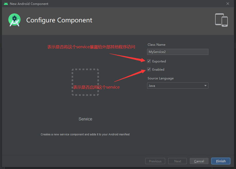Click the 'Creates a new service component' description
This screenshot has width=236, height=169.
pos(85,134)
